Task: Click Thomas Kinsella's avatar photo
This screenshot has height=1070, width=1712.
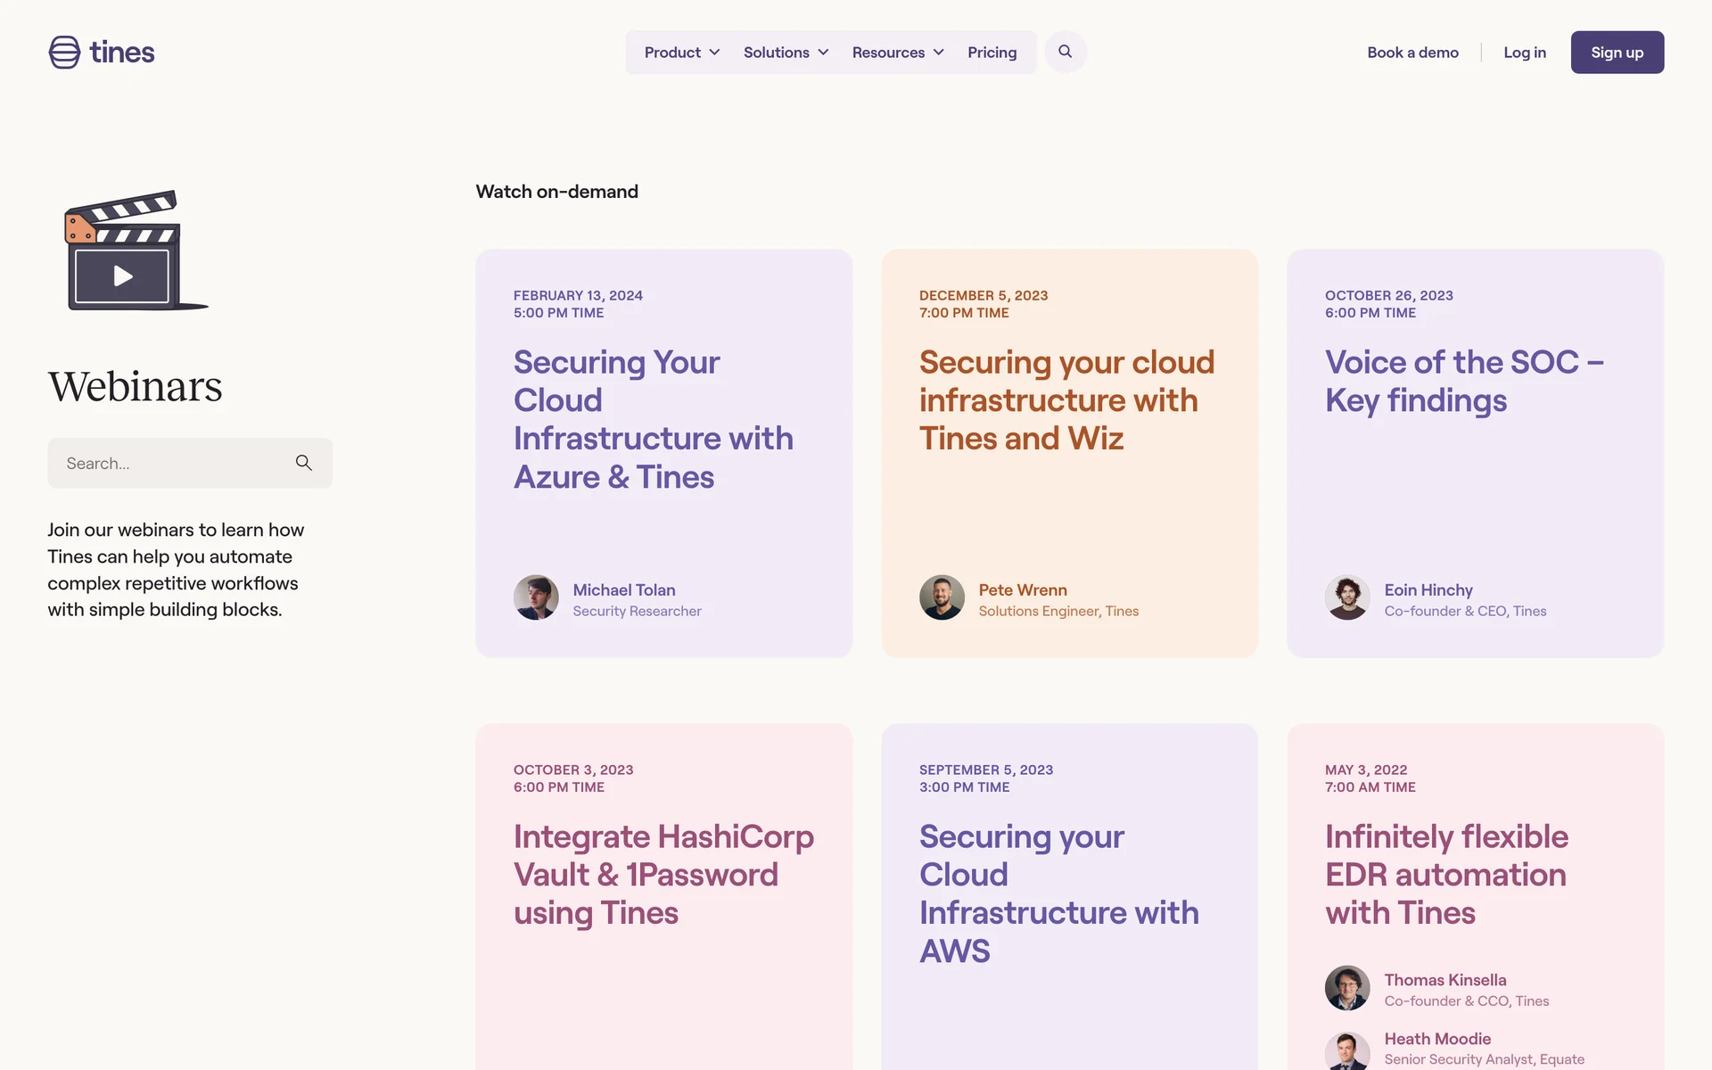Action: (x=1347, y=988)
